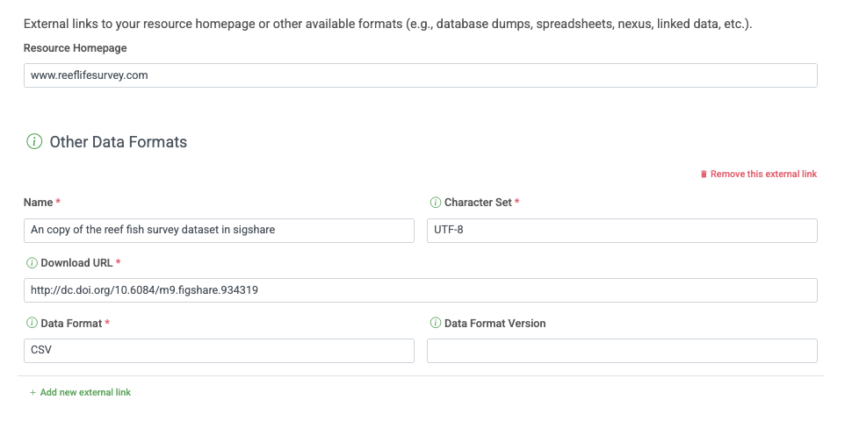Remove this external link
This screenshot has height=421, width=852.
click(762, 175)
